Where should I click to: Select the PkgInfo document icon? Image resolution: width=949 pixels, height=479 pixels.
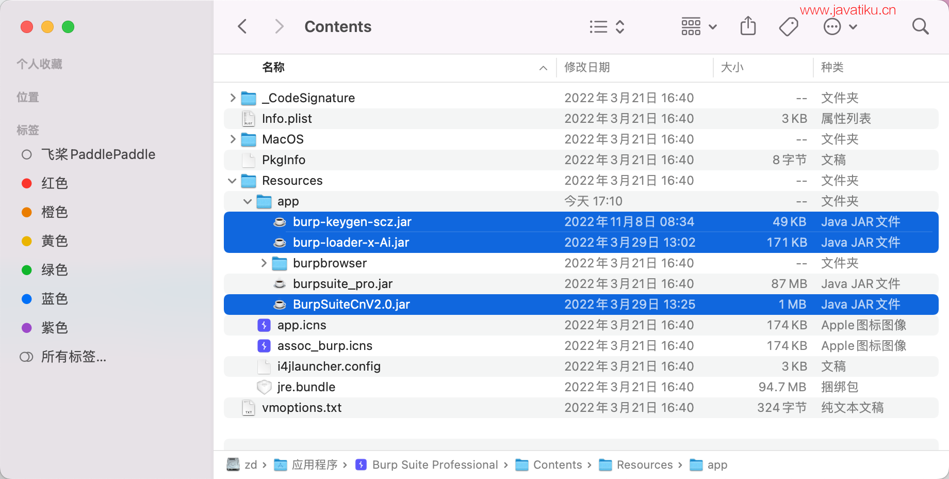point(249,160)
